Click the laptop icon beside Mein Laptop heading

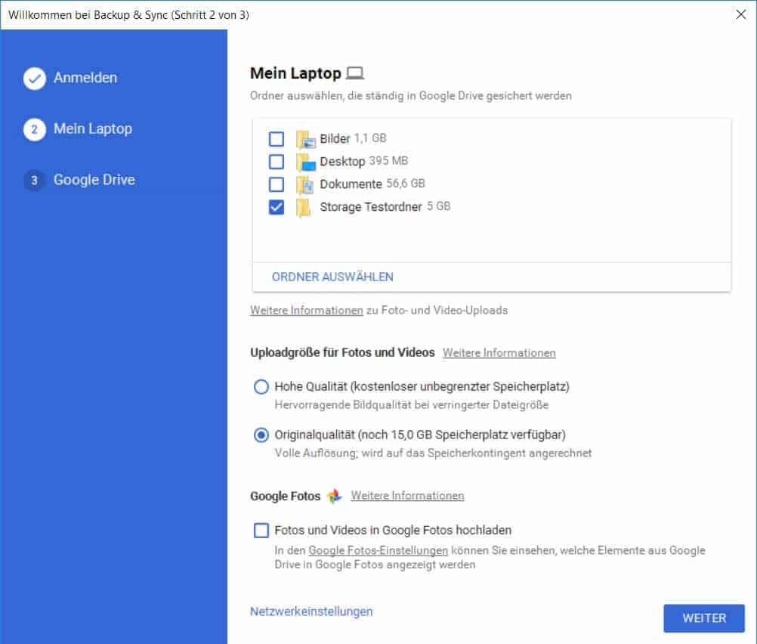tap(355, 73)
